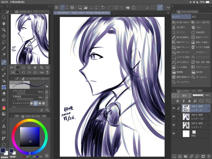Adjust layer opacity 100 stepper arrows
The height and width of the screenshot is (159, 212).
[210, 95]
